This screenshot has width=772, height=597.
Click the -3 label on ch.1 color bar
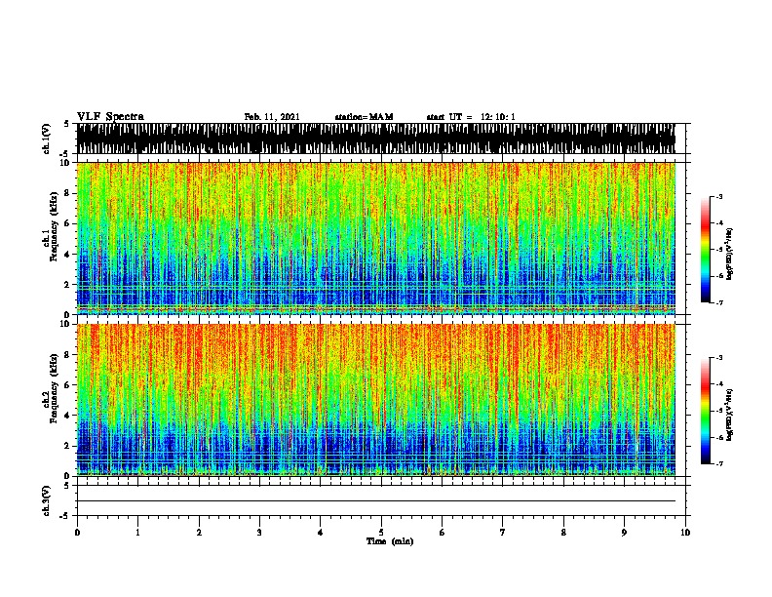[719, 196]
